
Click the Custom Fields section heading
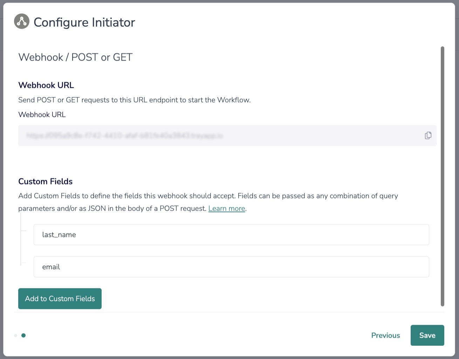click(46, 182)
